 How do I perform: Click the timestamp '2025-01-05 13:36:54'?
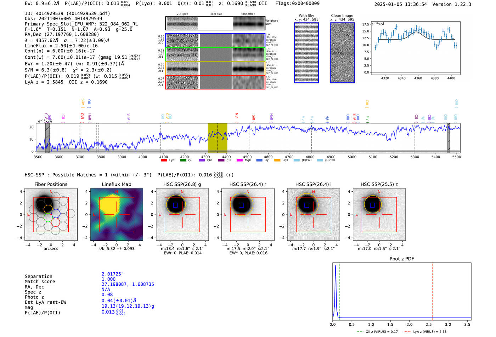click(400, 5)
